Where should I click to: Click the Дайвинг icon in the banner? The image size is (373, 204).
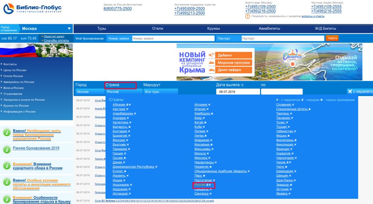click(211, 55)
